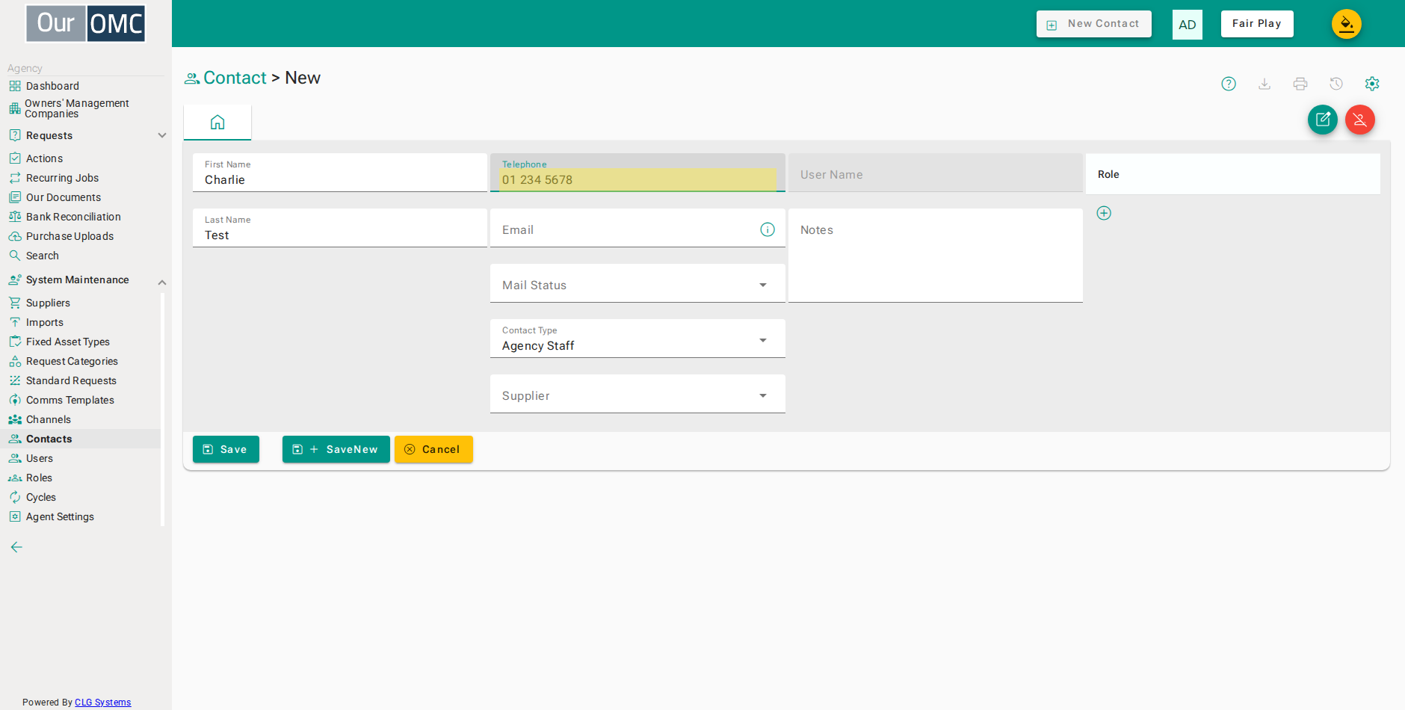This screenshot has width=1405, height=710.
Task: Click the green edit pencil round button
Action: coord(1323,120)
